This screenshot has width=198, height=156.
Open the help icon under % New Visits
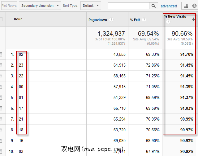(168, 22)
